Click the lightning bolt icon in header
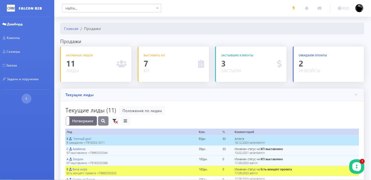This screenshot has height=180, width=371. pyautogui.click(x=294, y=8)
